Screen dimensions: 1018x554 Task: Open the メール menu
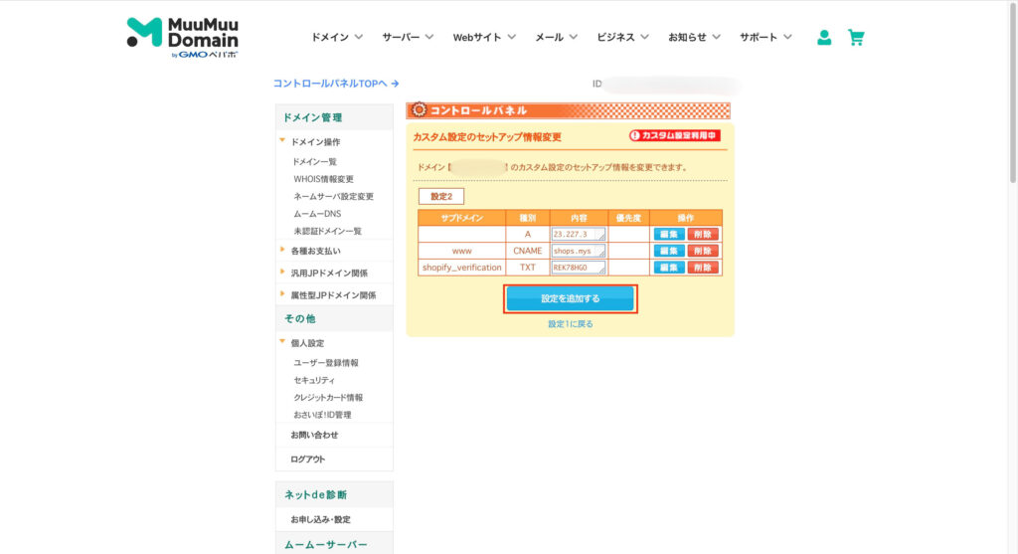pyautogui.click(x=557, y=37)
